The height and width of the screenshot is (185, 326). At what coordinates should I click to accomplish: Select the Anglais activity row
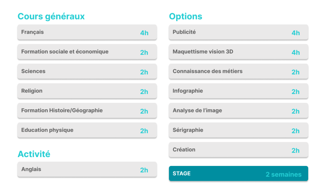click(x=87, y=169)
